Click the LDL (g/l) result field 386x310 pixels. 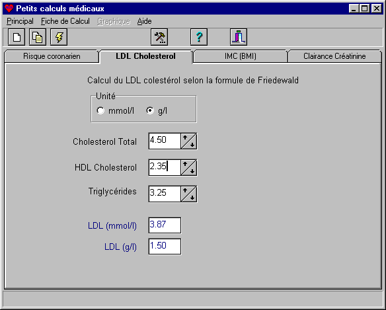click(x=165, y=247)
